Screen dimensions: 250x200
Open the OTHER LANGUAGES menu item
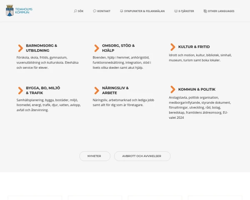pyautogui.click(x=219, y=11)
